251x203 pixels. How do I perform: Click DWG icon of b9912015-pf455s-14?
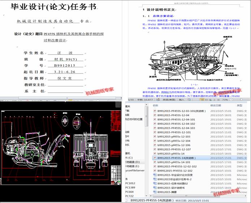coord(155,154)
